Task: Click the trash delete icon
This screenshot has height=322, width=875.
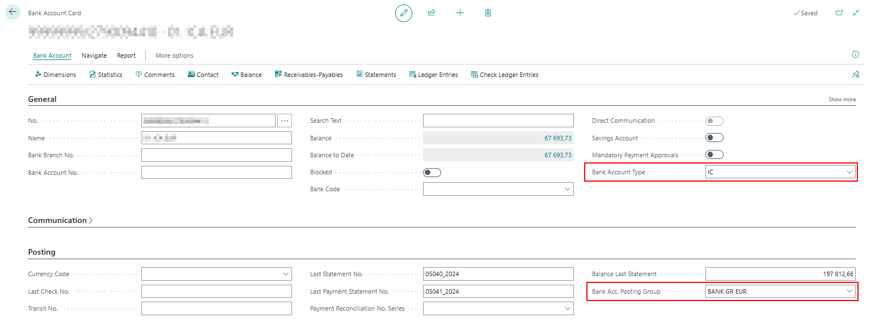Action: pos(488,13)
